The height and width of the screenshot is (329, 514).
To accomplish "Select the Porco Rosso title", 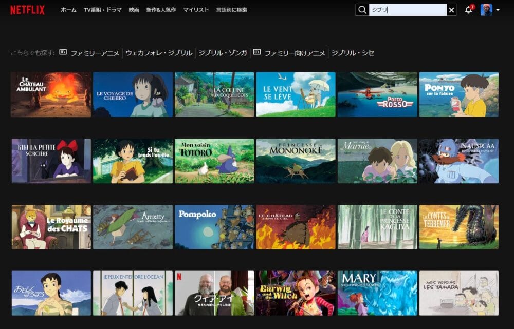I will pos(377,94).
